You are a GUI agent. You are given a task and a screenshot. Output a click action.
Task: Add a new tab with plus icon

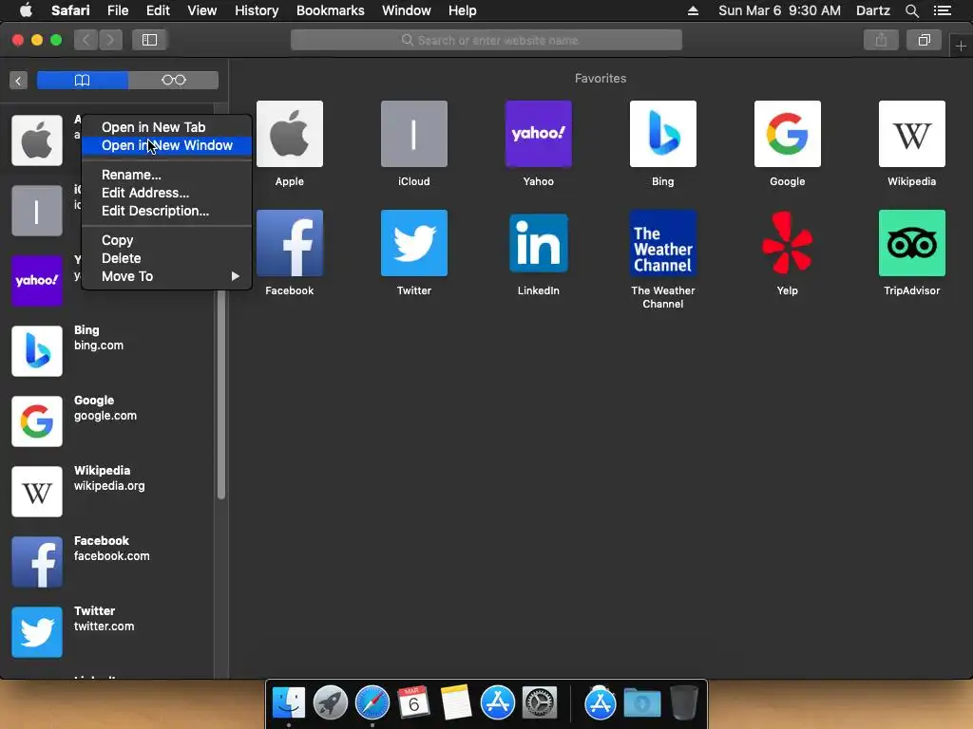pos(961,46)
